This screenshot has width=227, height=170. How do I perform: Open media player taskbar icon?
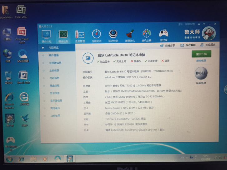pyautogui.click(x=45, y=159)
